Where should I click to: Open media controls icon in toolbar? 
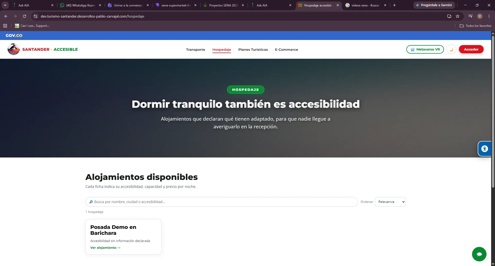pyautogui.click(x=471, y=16)
